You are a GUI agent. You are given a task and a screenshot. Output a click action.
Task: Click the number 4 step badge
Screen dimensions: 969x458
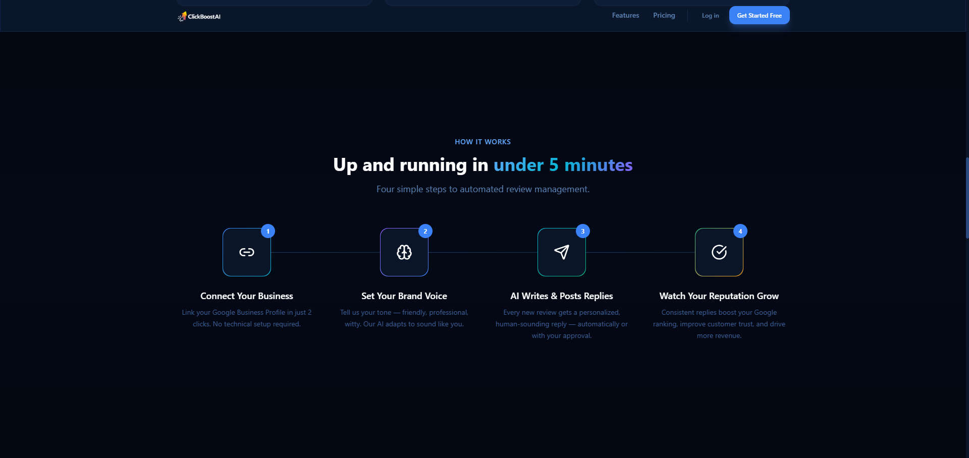click(740, 231)
